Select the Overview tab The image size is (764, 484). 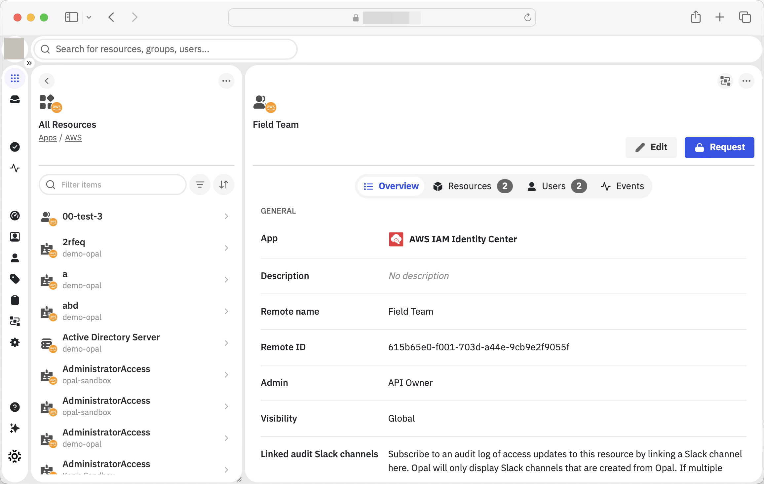point(391,186)
